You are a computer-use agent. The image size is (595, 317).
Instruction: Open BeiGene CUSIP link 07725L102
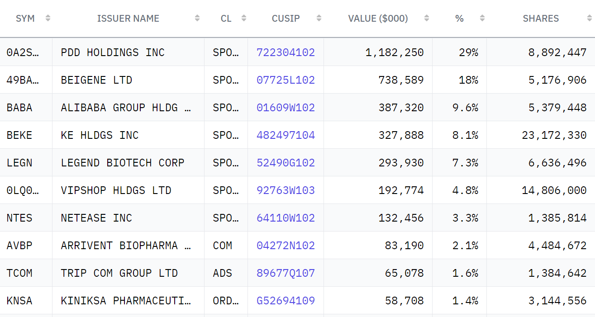click(x=286, y=80)
